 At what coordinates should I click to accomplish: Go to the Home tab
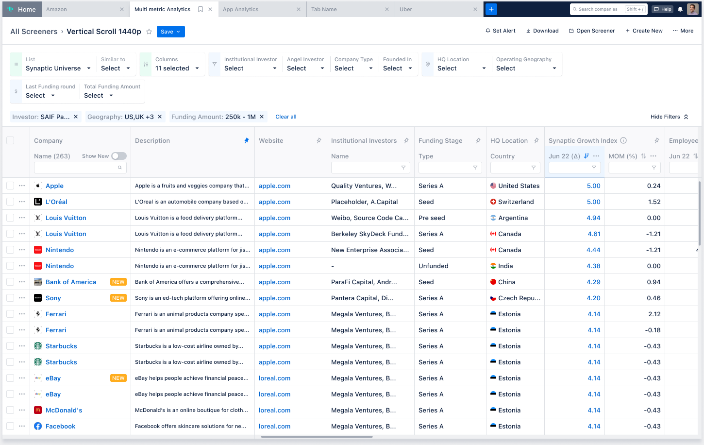point(22,9)
